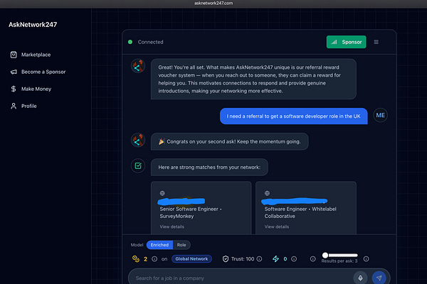The width and height of the screenshot is (427, 284).
Task: Click the Profile person icon
Action: click(14, 106)
